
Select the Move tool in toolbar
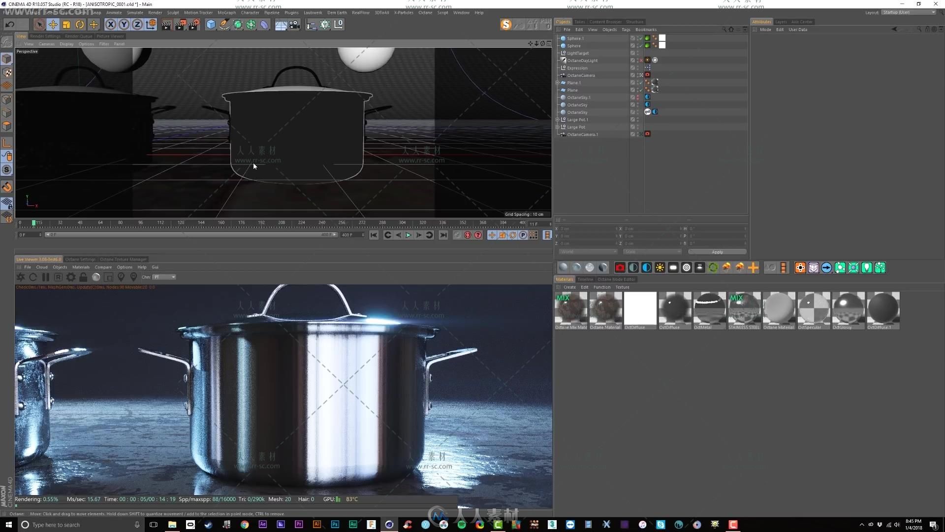click(x=54, y=24)
